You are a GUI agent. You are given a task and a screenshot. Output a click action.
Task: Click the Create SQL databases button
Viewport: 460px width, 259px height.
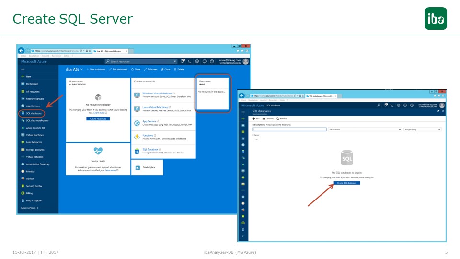(347, 183)
